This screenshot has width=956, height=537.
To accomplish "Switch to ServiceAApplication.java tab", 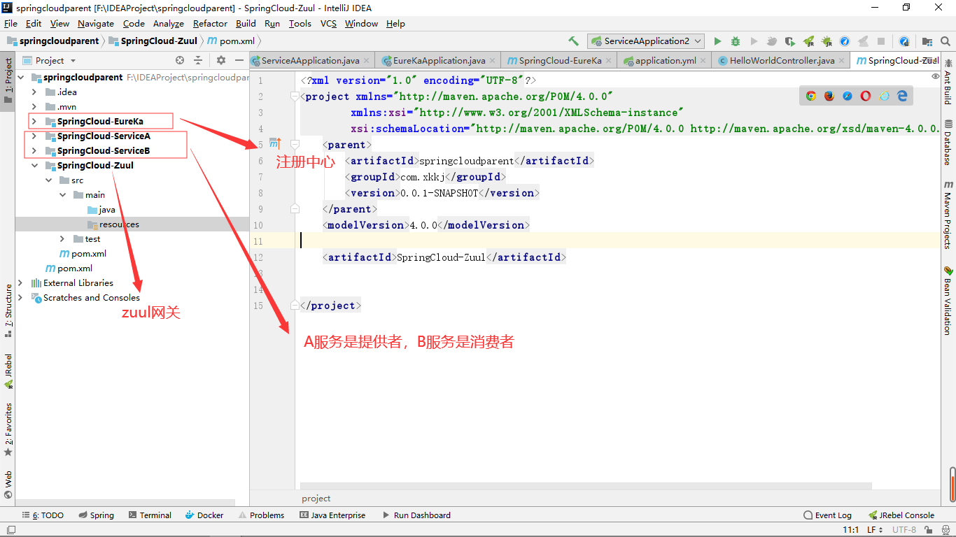I will [x=311, y=61].
